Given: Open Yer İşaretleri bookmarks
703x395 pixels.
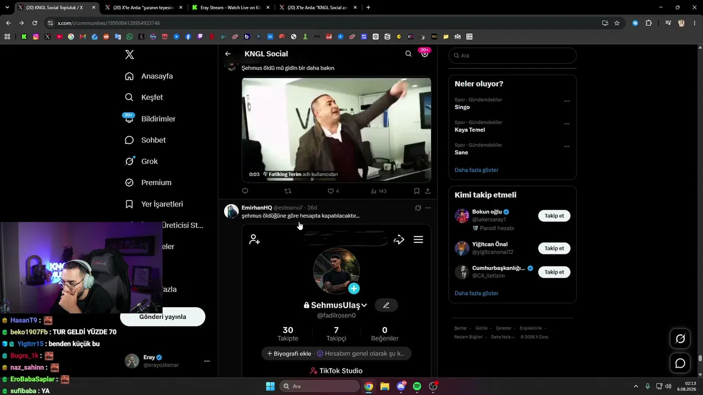Looking at the screenshot, I should click(x=154, y=204).
